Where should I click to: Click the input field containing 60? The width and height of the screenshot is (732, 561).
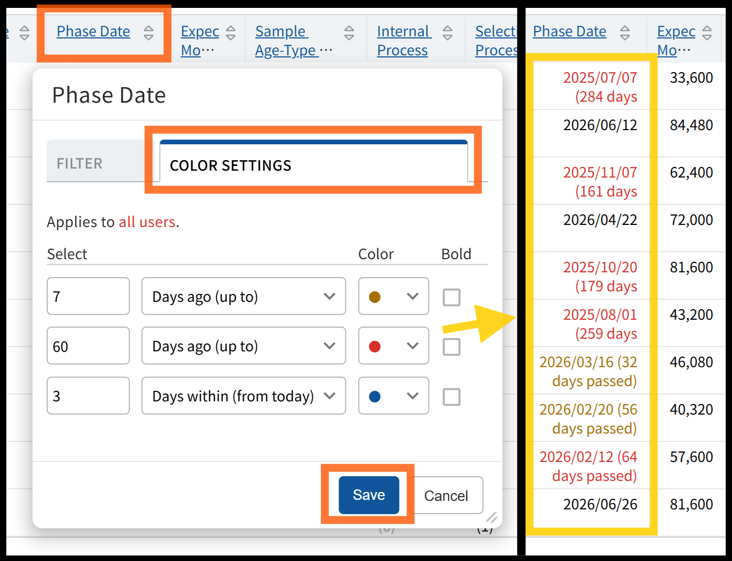[88, 346]
